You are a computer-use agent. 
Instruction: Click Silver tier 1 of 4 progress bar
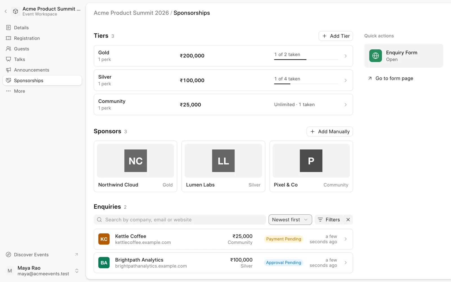(306, 84)
